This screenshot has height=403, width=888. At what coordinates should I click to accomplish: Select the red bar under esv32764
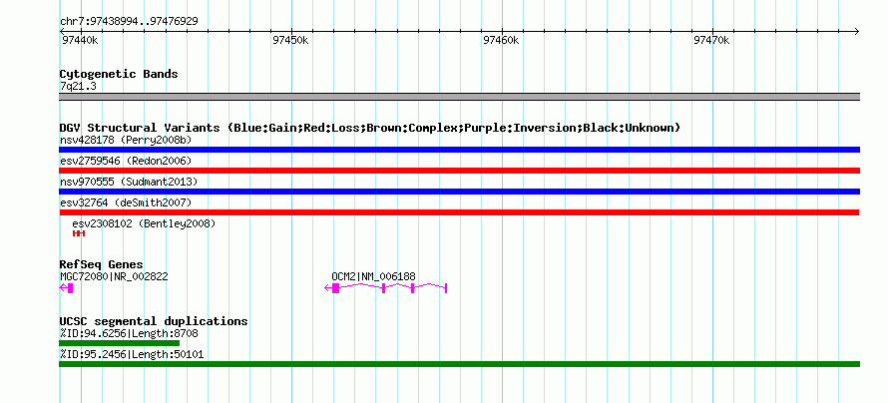coord(459,212)
